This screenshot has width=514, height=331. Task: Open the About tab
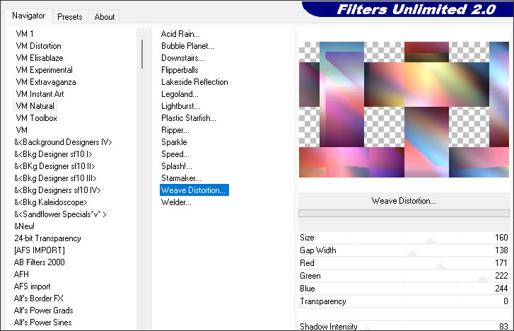105,16
